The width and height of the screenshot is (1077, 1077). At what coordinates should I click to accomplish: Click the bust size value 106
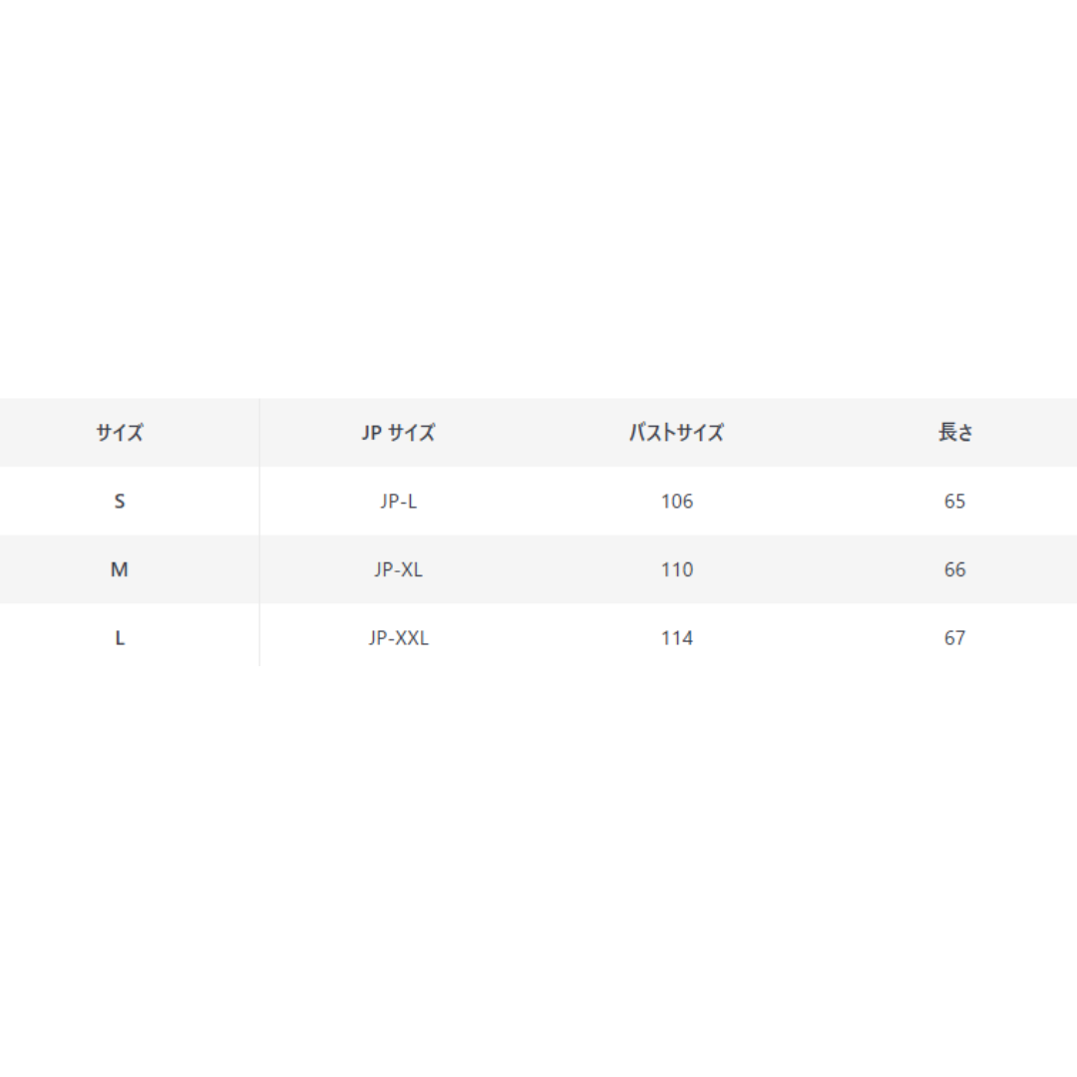[x=677, y=502]
